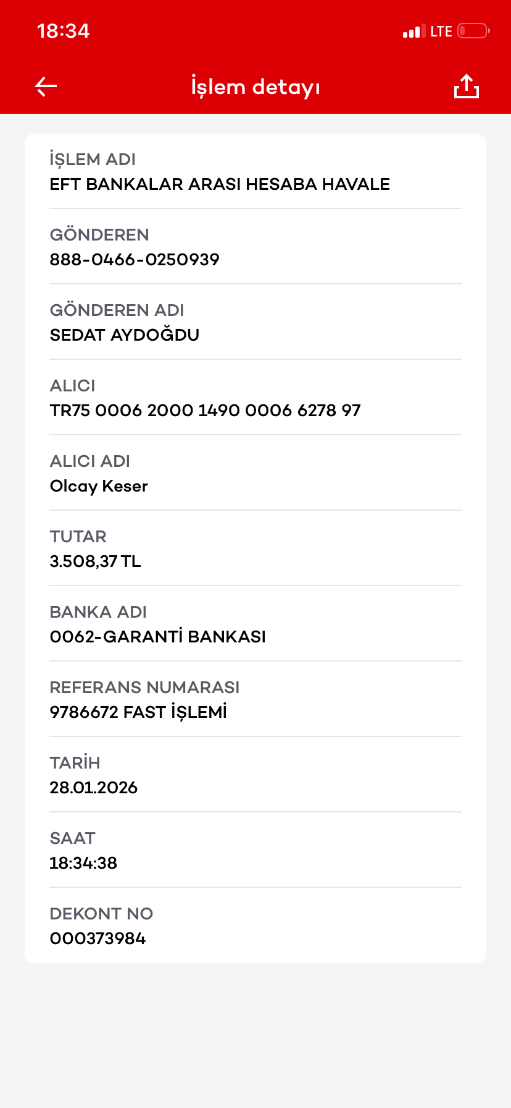511x1108 pixels.
Task: Select the time value 18:34:38
Action: (83, 863)
